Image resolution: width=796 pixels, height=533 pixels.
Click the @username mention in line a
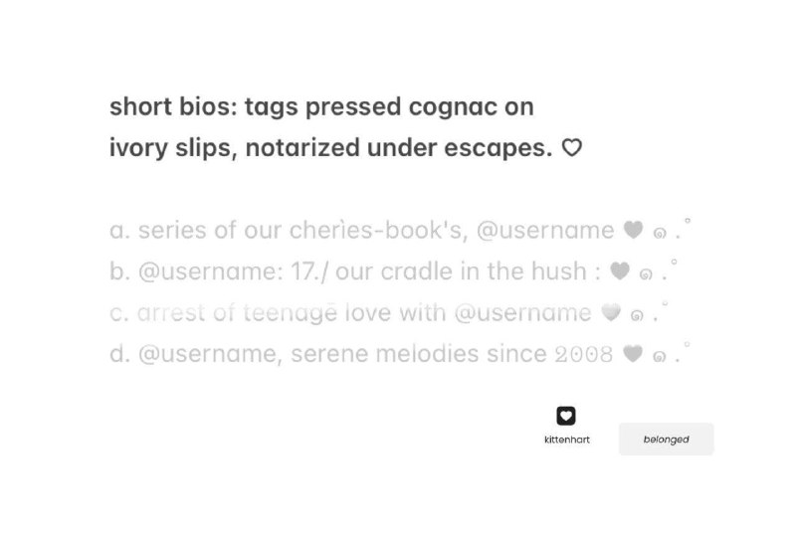(545, 231)
